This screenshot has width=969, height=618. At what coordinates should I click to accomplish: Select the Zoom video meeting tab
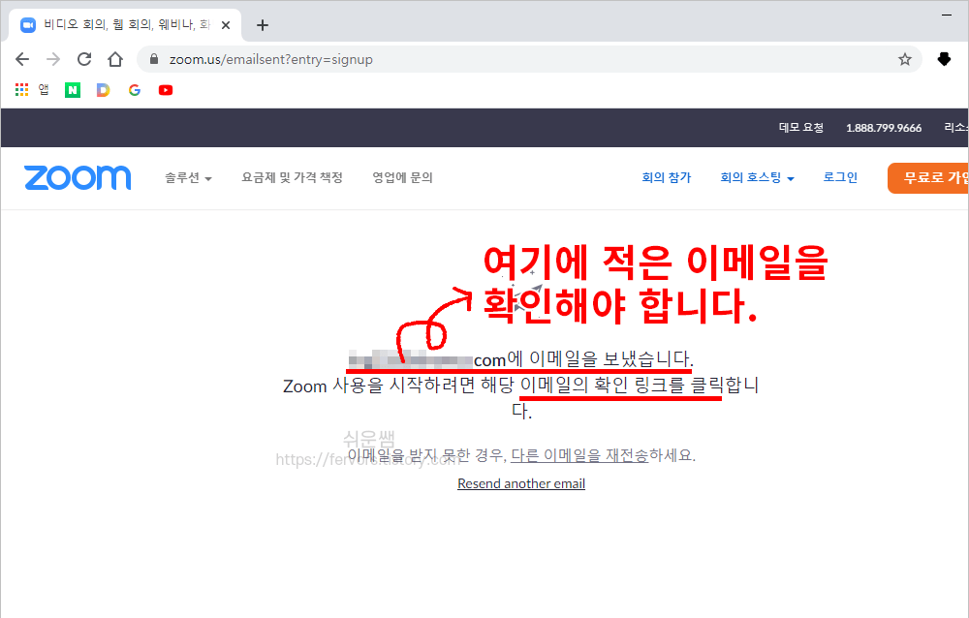[x=125, y=25]
